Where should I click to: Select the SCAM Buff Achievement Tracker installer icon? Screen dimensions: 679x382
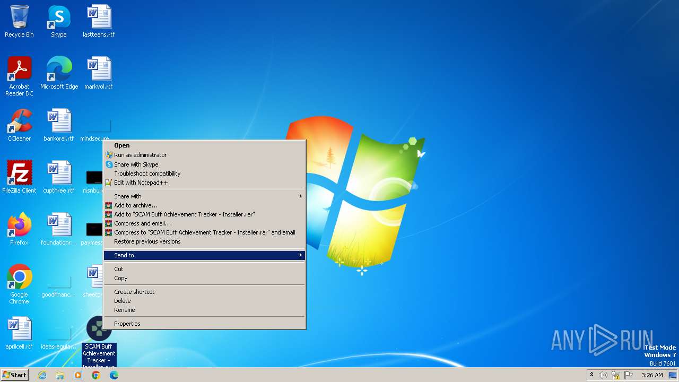[x=99, y=342]
